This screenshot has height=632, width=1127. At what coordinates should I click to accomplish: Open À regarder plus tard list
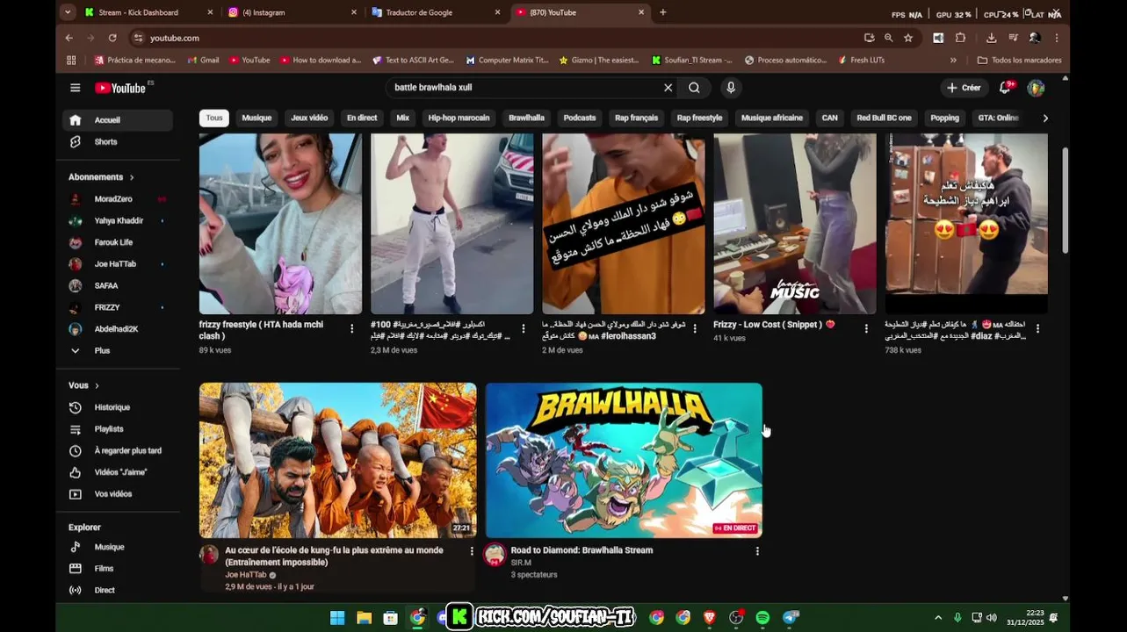[118, 450]
